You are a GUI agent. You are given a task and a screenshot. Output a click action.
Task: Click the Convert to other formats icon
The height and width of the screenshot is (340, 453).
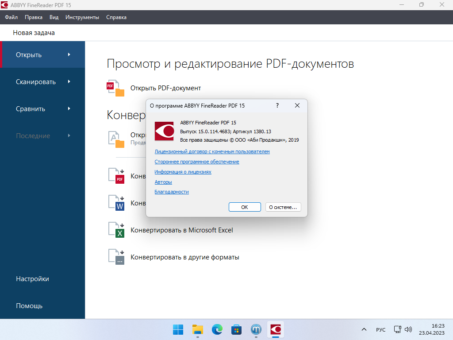point(116,257)
